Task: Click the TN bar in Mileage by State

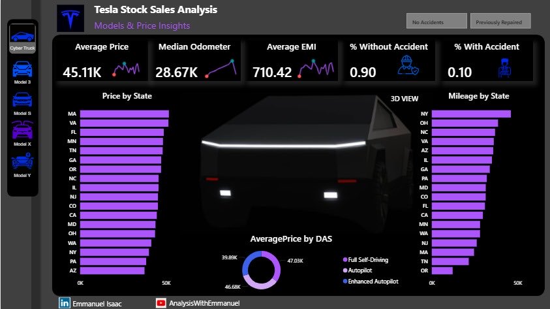Action: [x=450, y=261]
